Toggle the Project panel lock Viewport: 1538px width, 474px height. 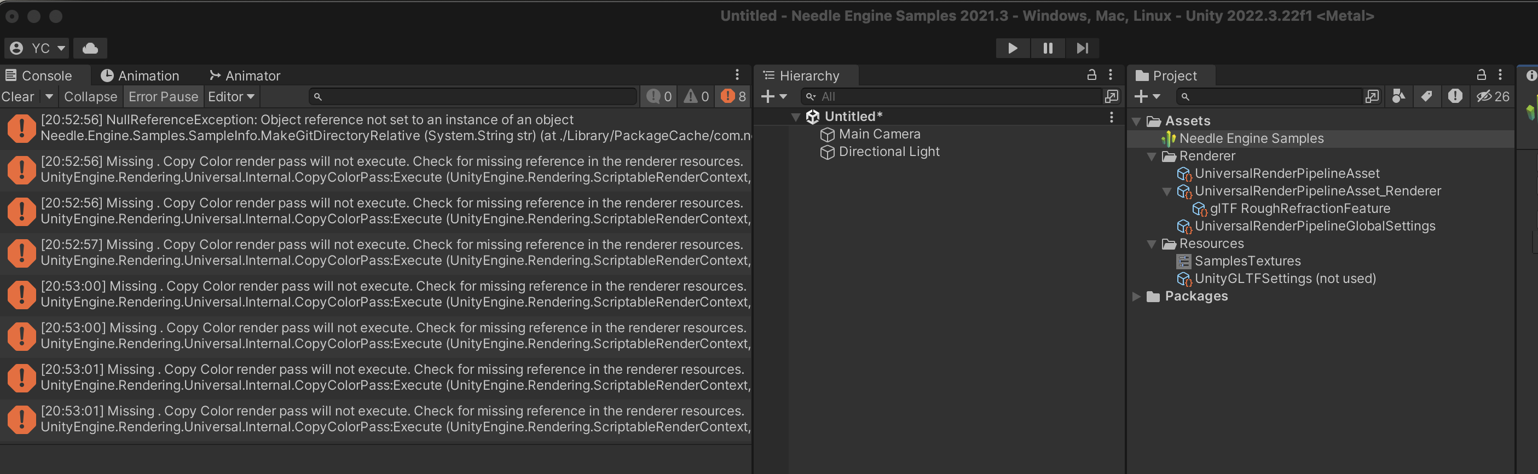(1481, 75)
